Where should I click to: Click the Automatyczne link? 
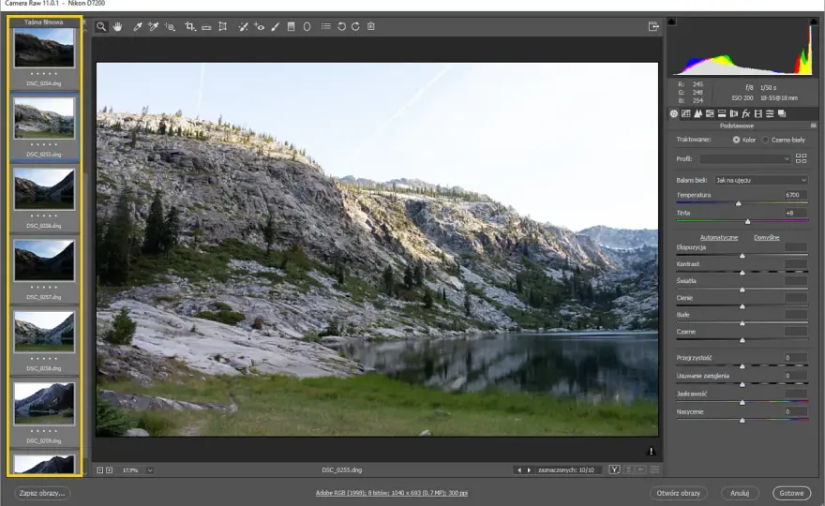(x=719, y=238)
